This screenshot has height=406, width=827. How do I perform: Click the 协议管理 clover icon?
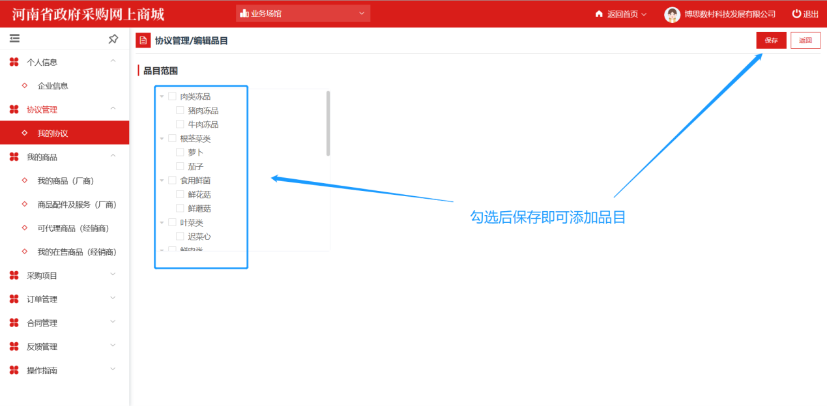coord(14,109)
